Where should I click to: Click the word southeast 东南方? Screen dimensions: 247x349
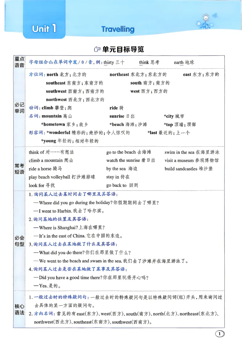(74, 83)
